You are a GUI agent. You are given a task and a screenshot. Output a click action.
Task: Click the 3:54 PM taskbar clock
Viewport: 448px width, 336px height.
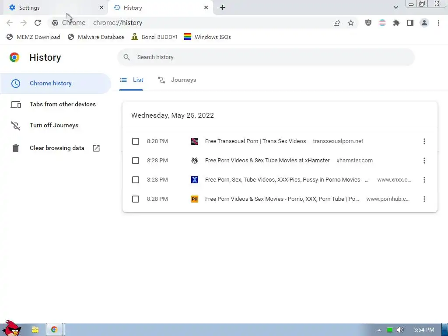coord(424,330)
